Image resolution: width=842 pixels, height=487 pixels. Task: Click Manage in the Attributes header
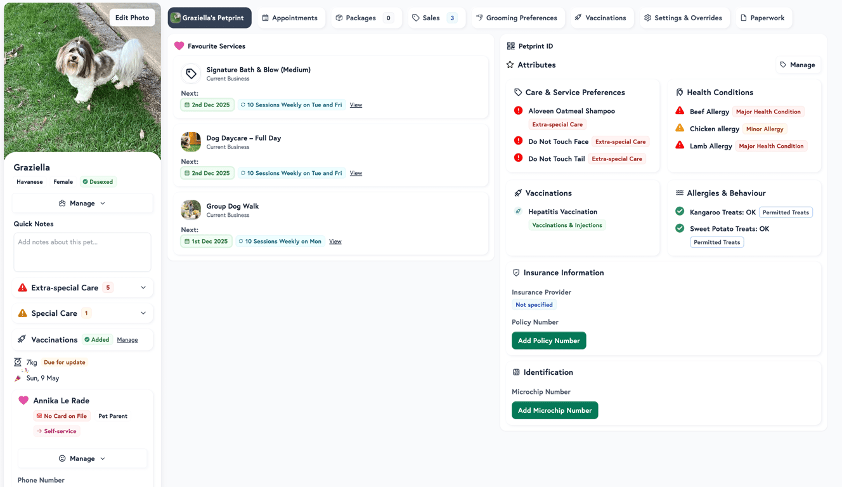(798, 65)
